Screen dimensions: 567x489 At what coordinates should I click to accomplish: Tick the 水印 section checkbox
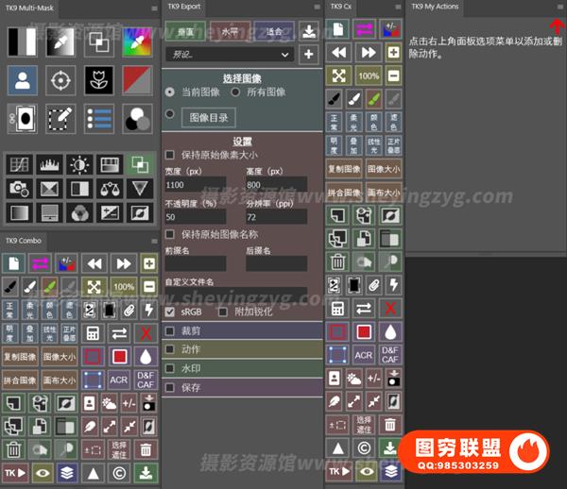tap(170, 368)
